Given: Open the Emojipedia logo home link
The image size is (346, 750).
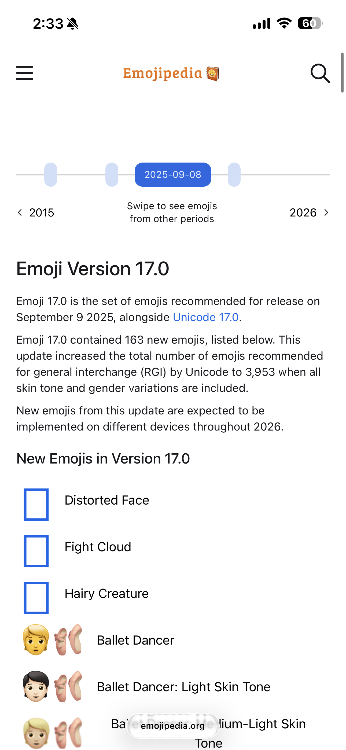Looking at the screenshot, I should tap(171, 73).
